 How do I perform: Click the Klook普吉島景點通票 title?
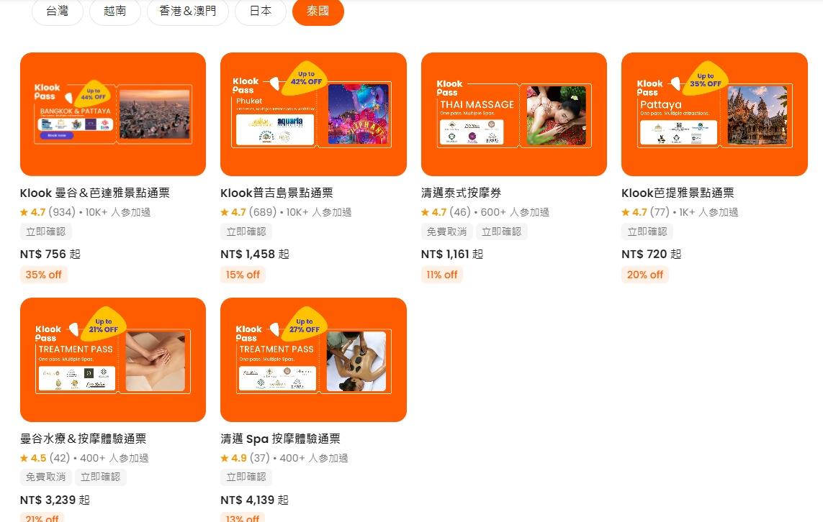[276, 193]
